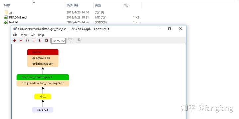Click the 2018/4/26 14:46 date cell
This screenshot has height=119, width=239.
click(x=78, y=12)
